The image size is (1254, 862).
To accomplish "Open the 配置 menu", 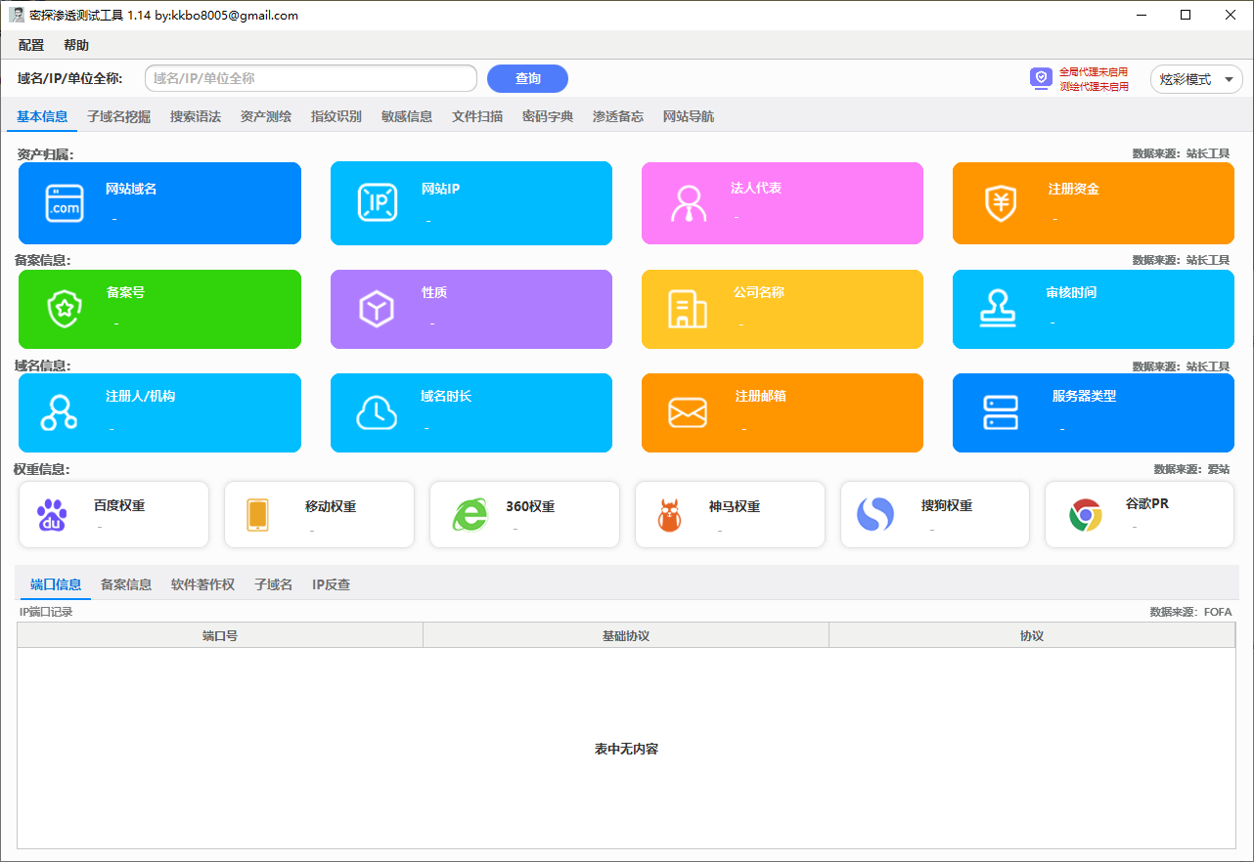I will pyautogui.click(x=31, y=45).
